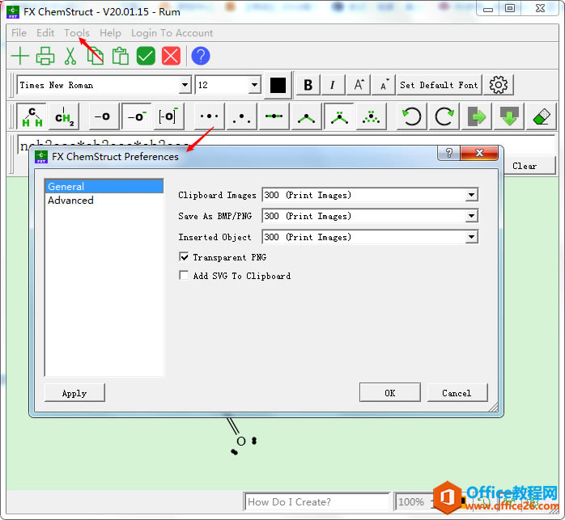Select the eraser tool icon
Viewport: 565px width, 520px height.
tap(542, 116)
